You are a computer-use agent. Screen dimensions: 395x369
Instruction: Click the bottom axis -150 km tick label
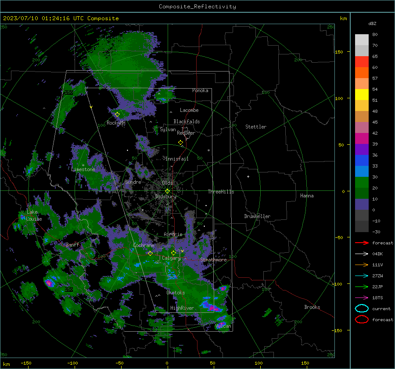pyautogui.click(x=26, y=363)
